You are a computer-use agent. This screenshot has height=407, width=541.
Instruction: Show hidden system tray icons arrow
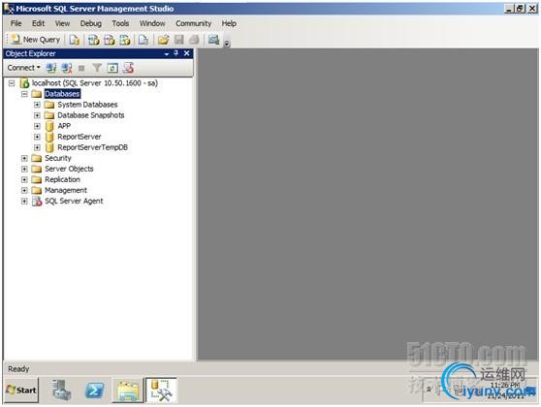429,390
